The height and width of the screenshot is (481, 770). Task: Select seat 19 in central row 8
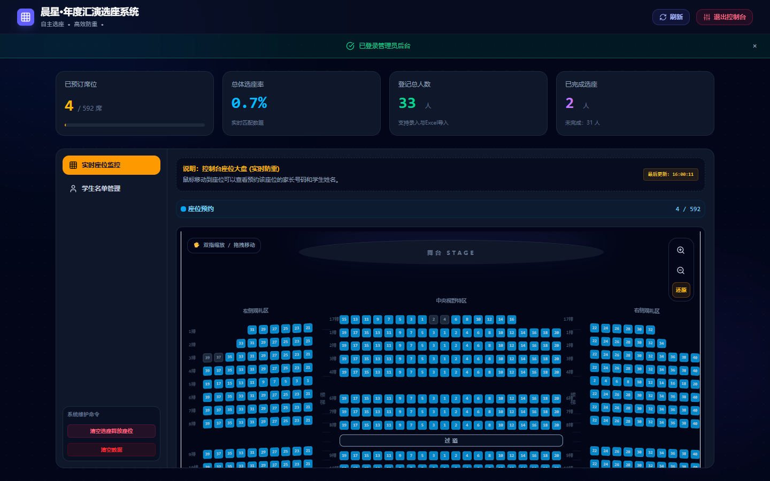pyautogui.click(x=344, y=425)
